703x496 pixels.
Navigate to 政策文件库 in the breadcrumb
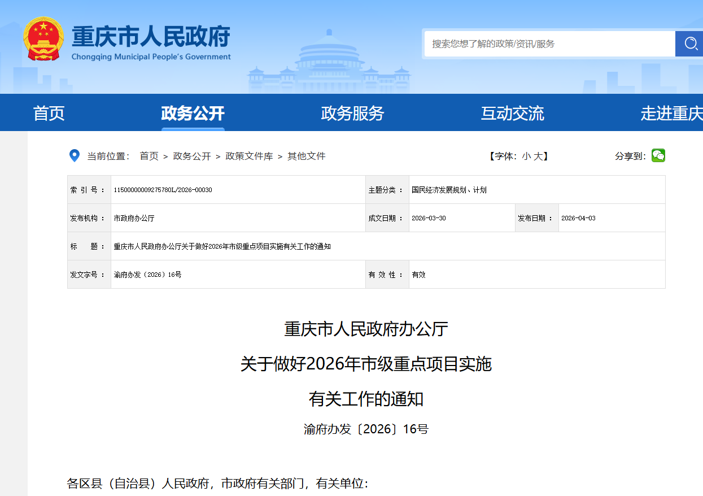pyautogui.click(x=249, y=156)
